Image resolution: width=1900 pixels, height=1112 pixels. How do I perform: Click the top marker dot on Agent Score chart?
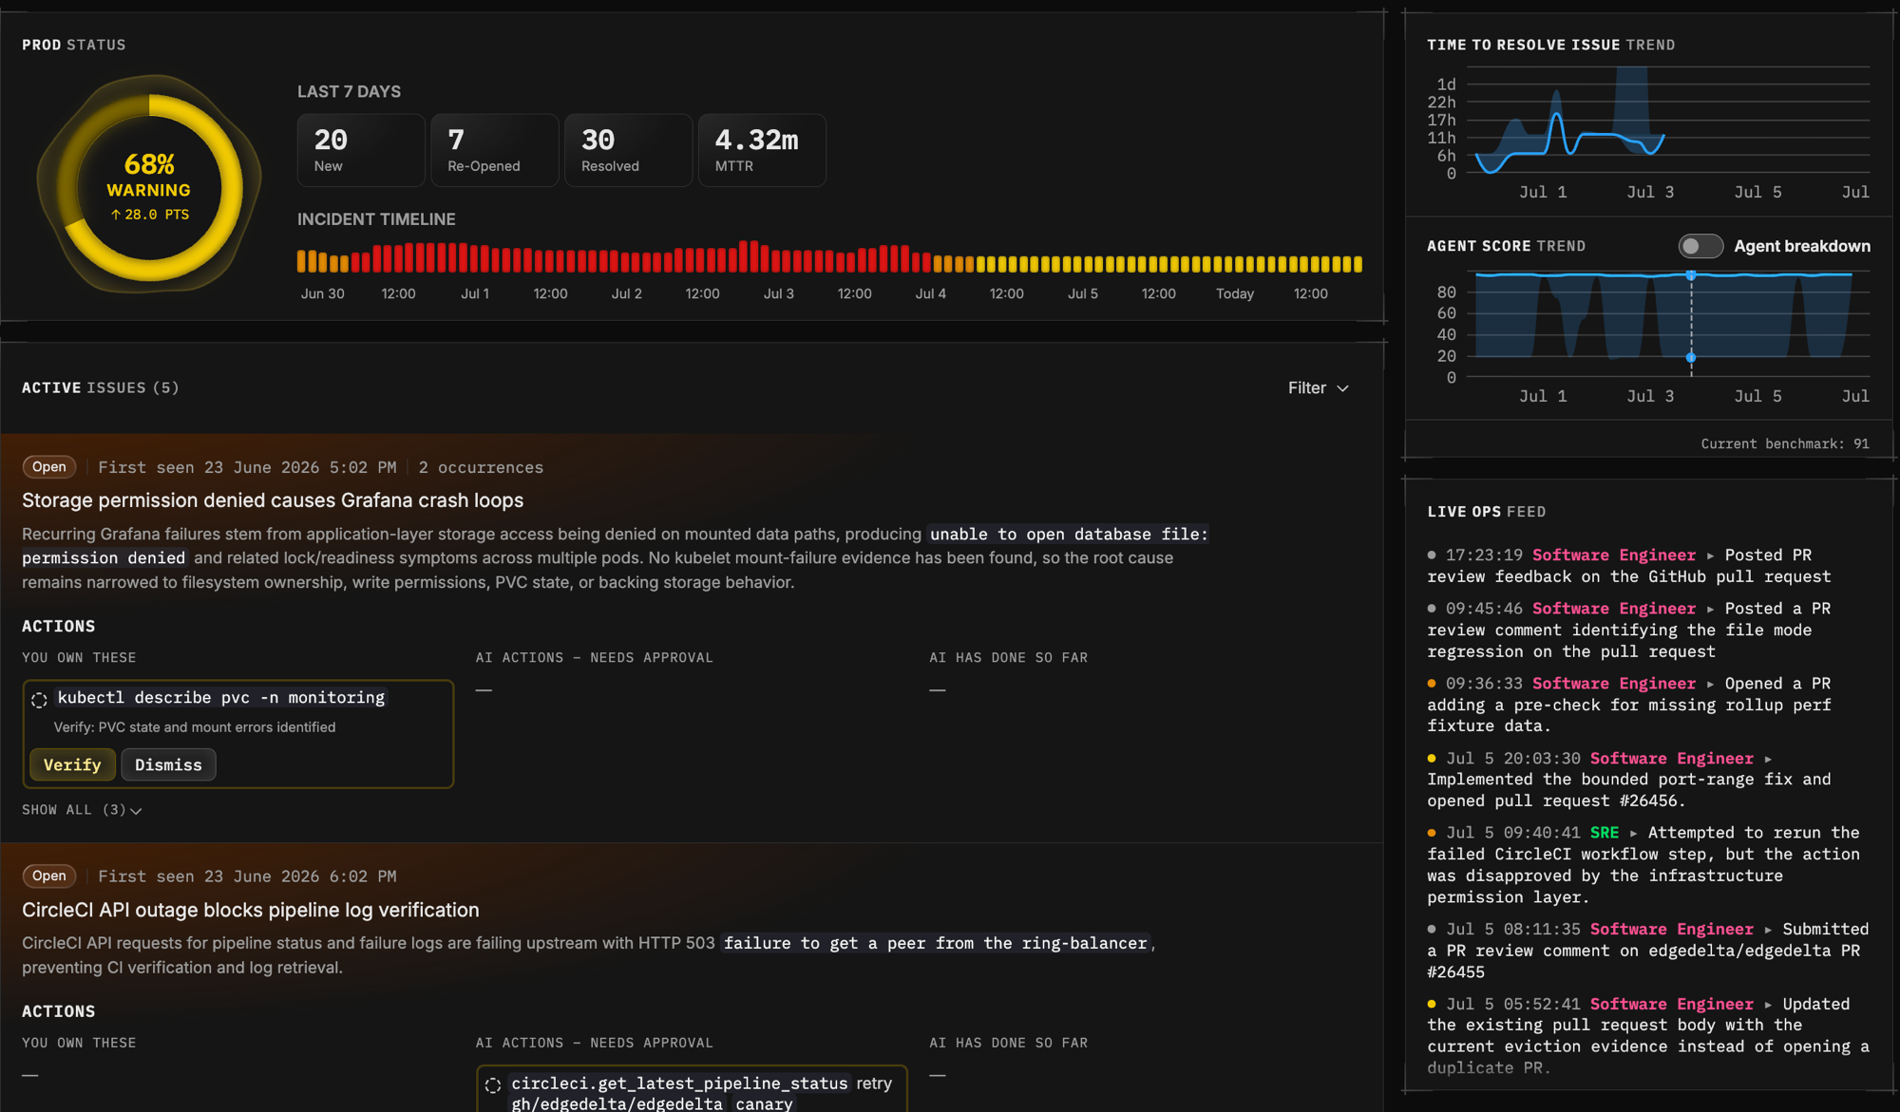[1691, 275]
